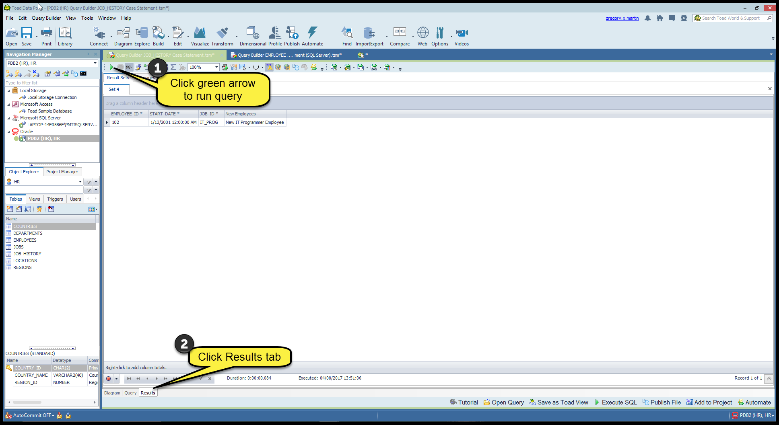Click the Execute SQL button
The width and height of the screenshot is (779, 425).
(616, 402)
